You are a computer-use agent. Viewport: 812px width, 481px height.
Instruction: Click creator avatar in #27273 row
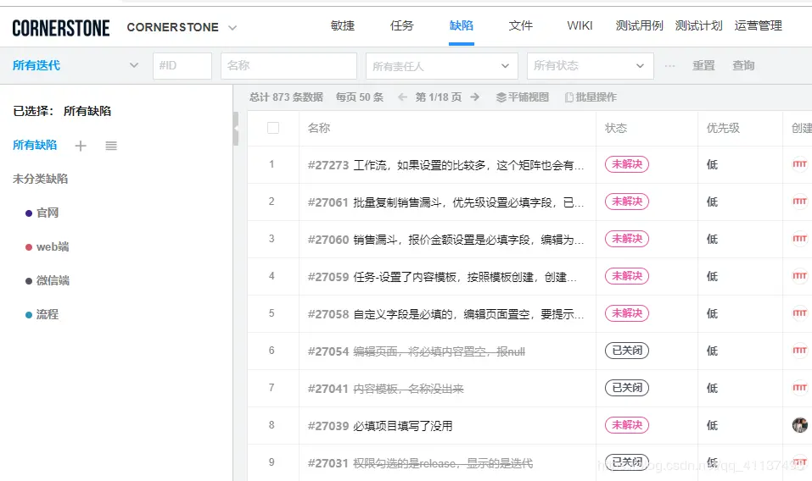click(800, 164)
